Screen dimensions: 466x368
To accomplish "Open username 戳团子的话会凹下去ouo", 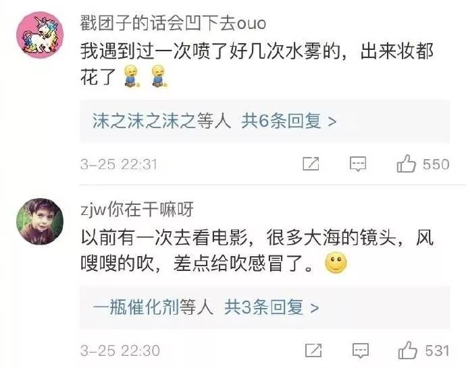I will (173, 23).
